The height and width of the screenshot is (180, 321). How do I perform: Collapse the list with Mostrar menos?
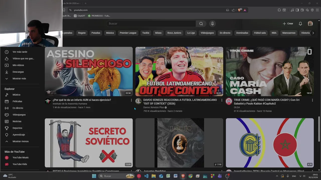(x=20, y=141)
